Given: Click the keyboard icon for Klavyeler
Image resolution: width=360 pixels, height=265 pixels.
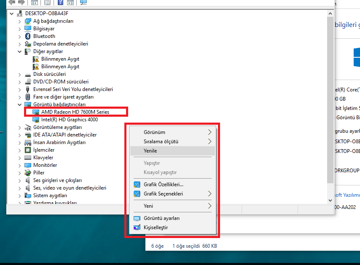Looking at the screenshot, I should [28, 158].
